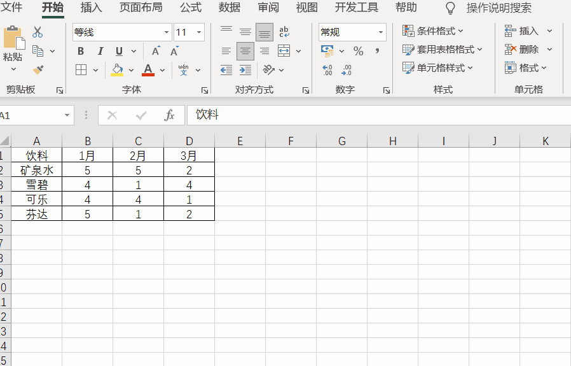
Task: Increase indent icon
Action: tap(245, 70)
